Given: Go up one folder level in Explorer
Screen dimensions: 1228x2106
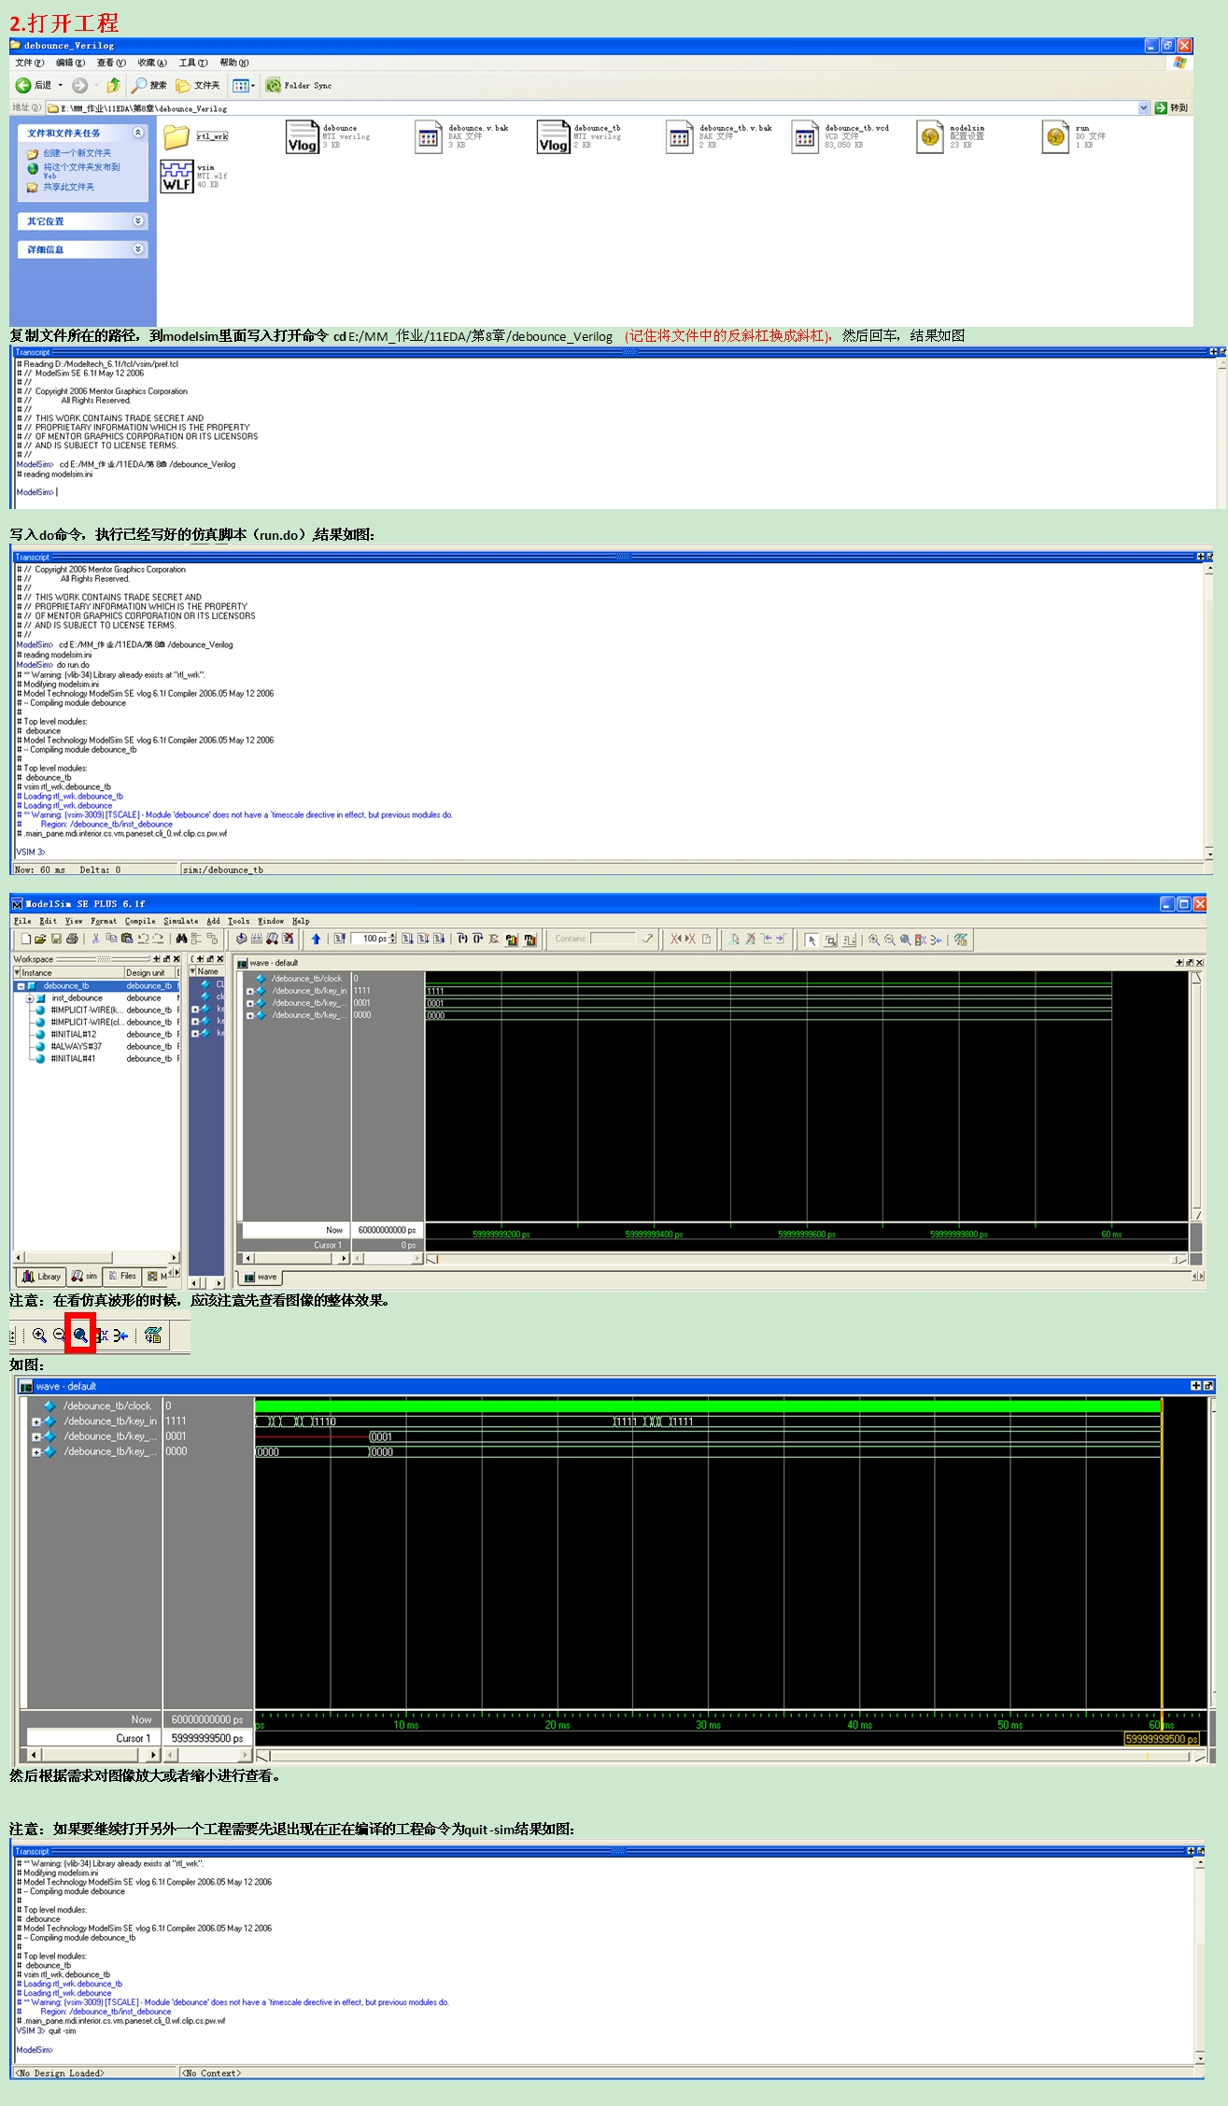Looking at the screenshot, I should click(113, 85).
